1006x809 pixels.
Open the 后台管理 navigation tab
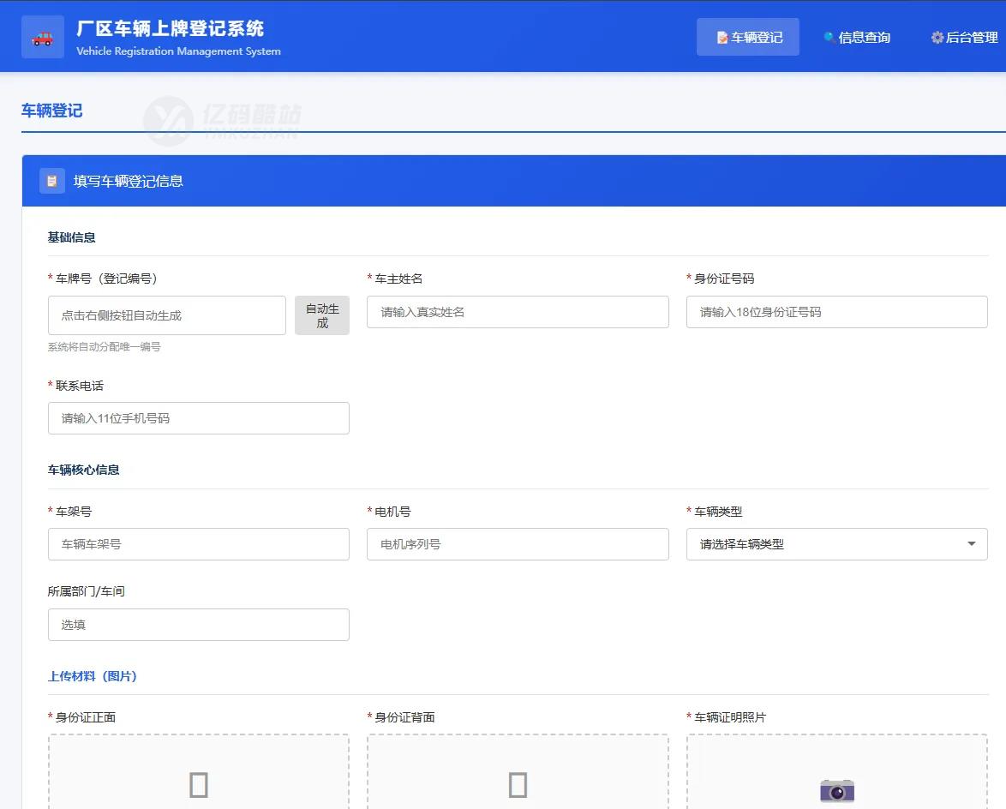coord(964,37)
